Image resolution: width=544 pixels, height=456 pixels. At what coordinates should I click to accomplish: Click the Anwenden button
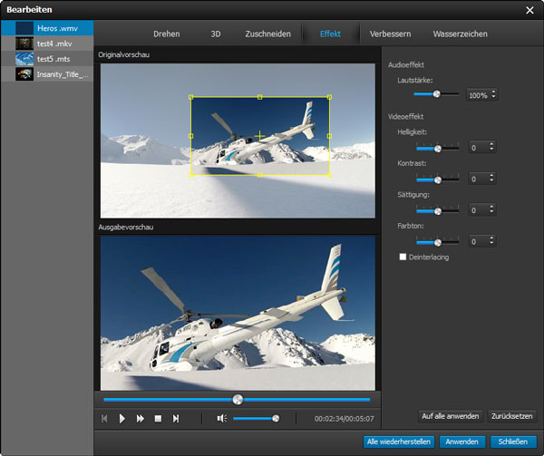(461, 441)
